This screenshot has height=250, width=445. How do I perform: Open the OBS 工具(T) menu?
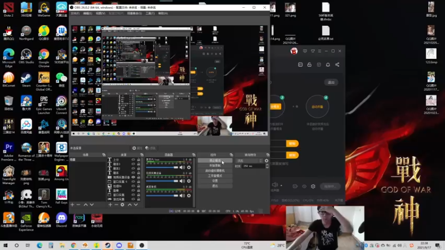pos(150,13)
